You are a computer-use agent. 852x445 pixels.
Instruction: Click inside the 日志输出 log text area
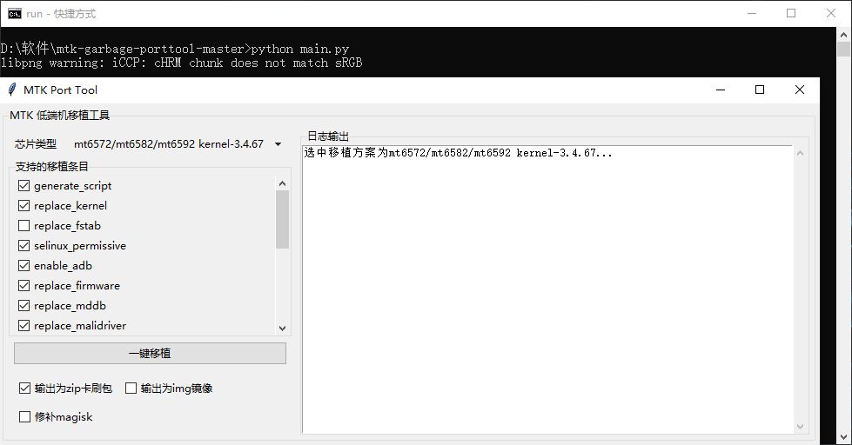coord(548,287)
